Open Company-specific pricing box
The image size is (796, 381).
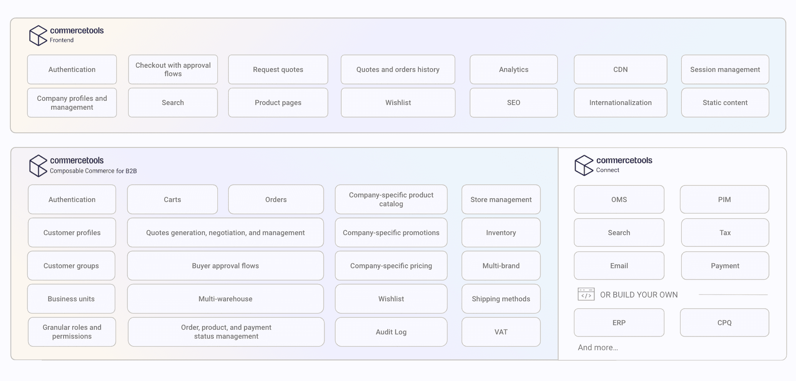[391, 266]
